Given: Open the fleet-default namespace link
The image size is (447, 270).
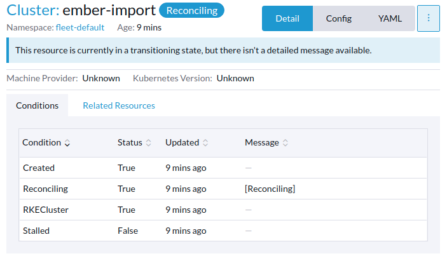Looking at the screenshot, I should [x=80, y=27].
